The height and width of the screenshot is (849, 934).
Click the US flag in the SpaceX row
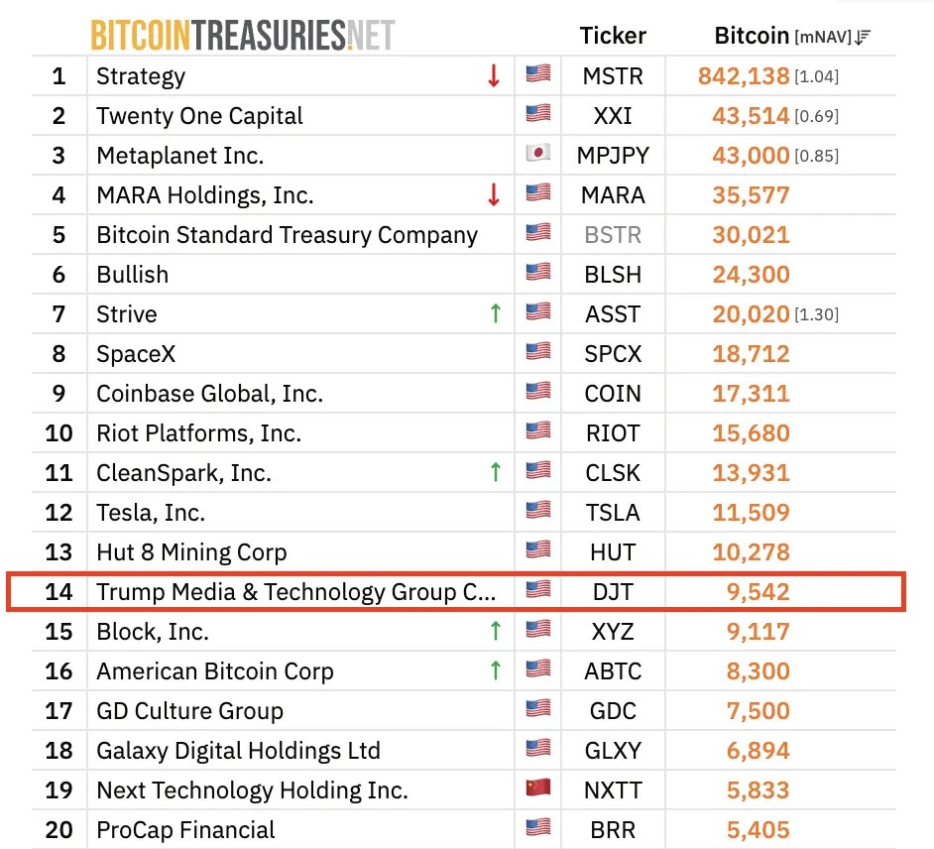(537, 351)
